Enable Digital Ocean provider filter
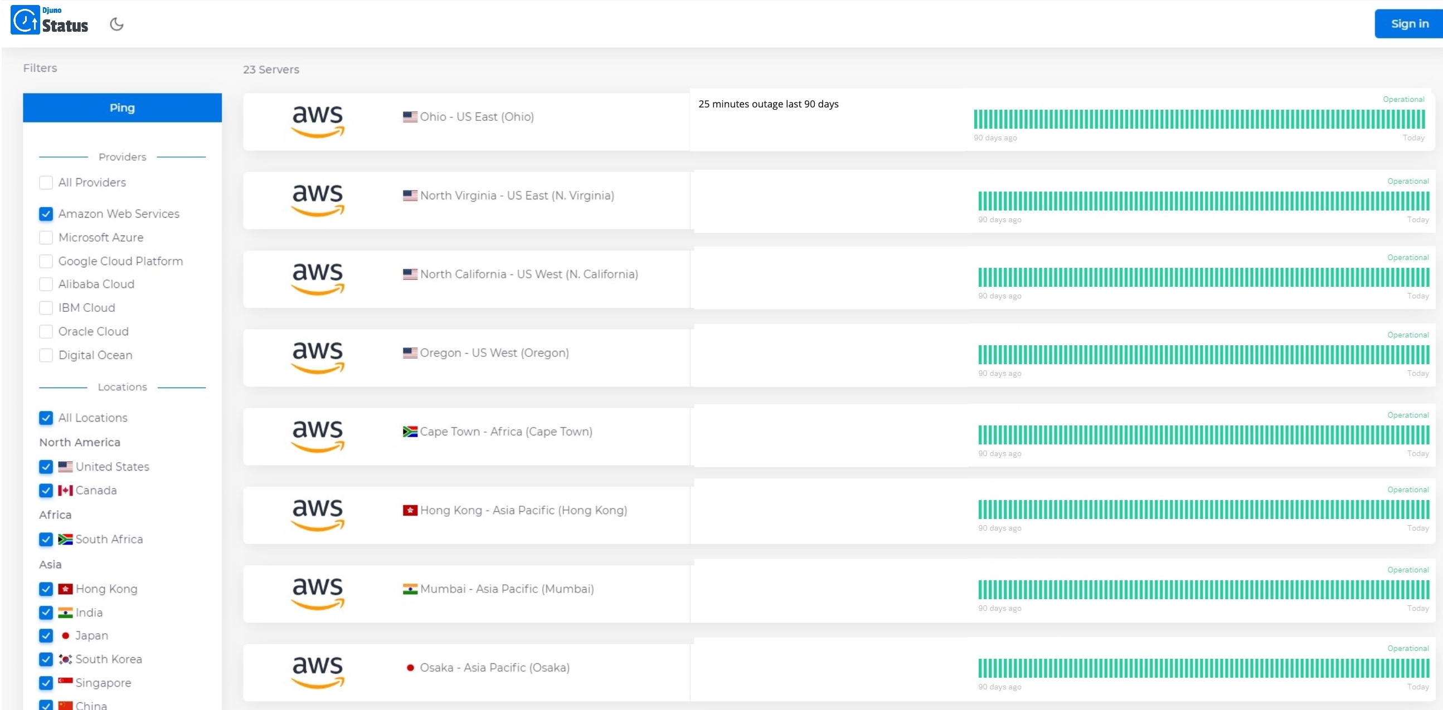Image resolution: width=1443 pixels, height=710 pixels. click(46, 355)
